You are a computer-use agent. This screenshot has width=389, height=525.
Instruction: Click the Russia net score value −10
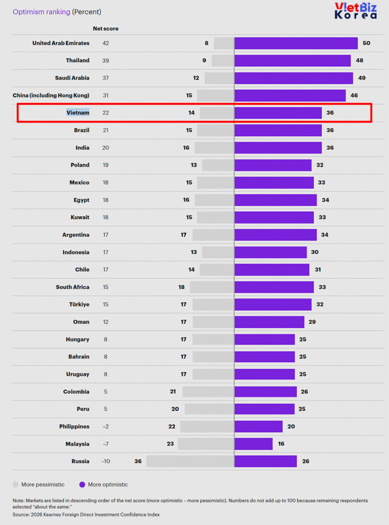(x=105, y=461)
